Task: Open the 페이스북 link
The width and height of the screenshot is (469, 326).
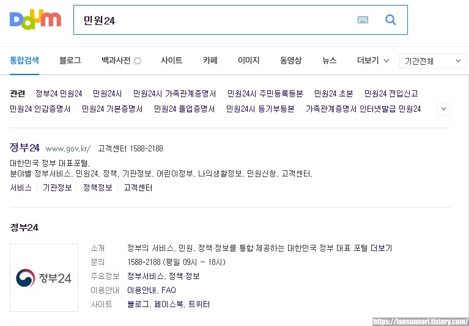Action: point(169,305)
